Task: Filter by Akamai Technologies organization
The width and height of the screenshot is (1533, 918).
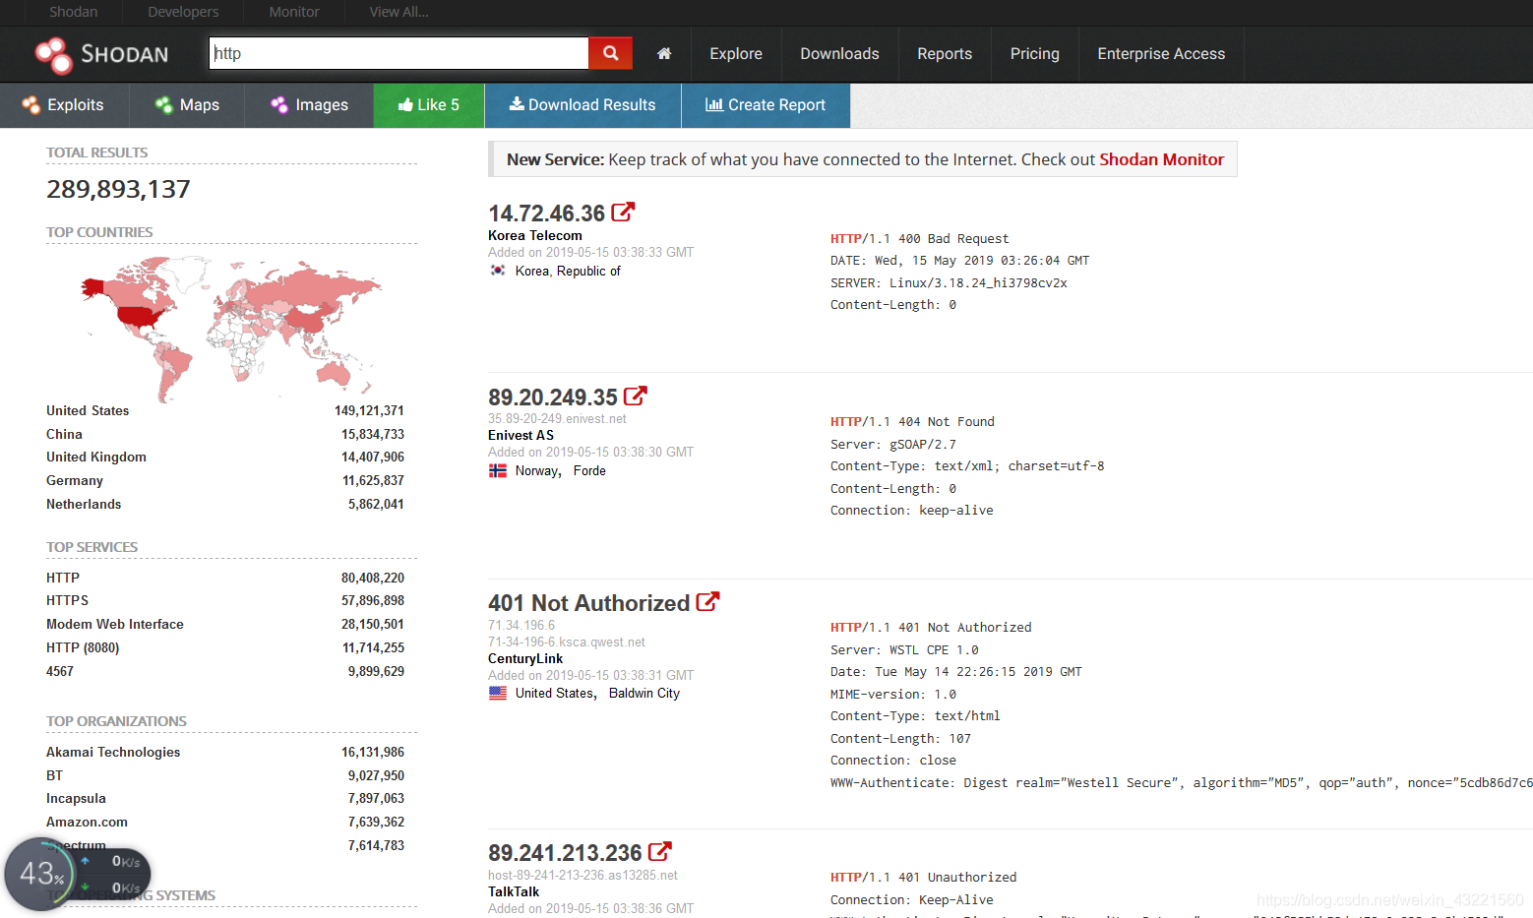Action: coord(113,752)
